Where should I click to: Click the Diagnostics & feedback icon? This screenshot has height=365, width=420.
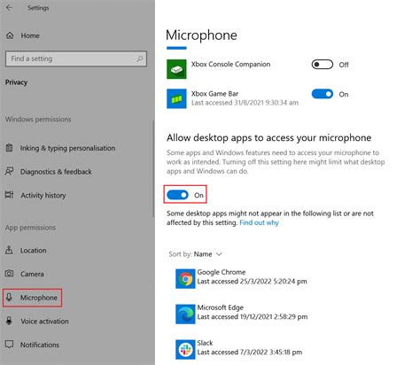(10, 171)
